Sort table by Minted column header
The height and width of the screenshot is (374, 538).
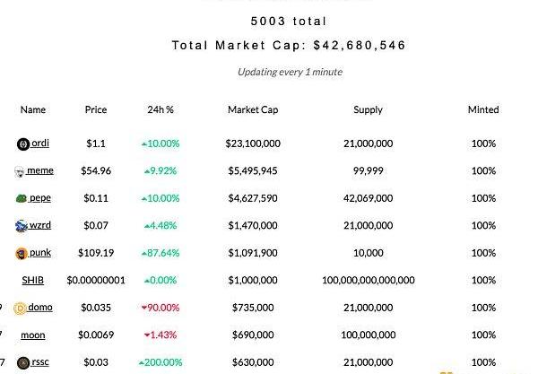483,109
